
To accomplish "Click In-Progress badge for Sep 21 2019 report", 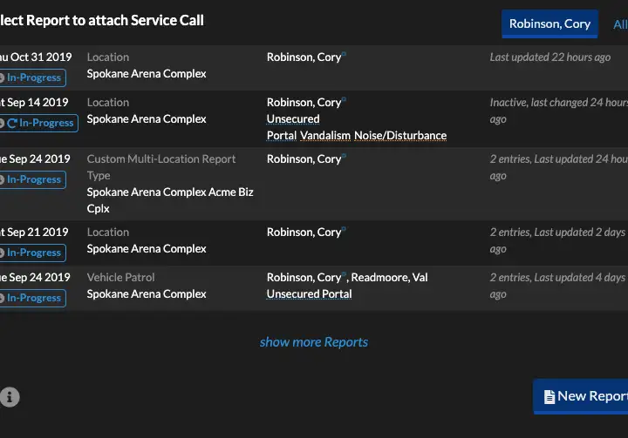I will click(33, 253).
